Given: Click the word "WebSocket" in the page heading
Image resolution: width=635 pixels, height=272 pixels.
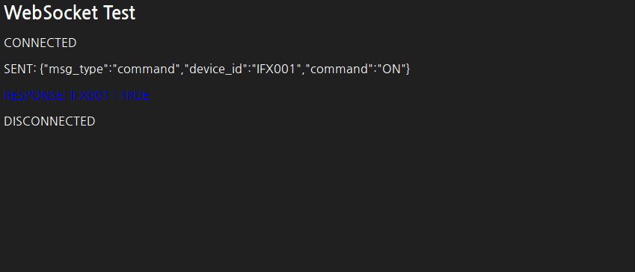Looking at the screenshot, I should [x=51, y=13].
